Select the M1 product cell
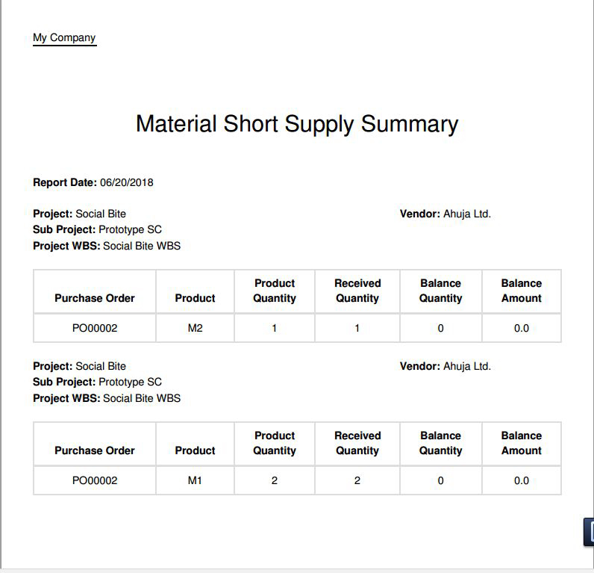 [195, 480]
